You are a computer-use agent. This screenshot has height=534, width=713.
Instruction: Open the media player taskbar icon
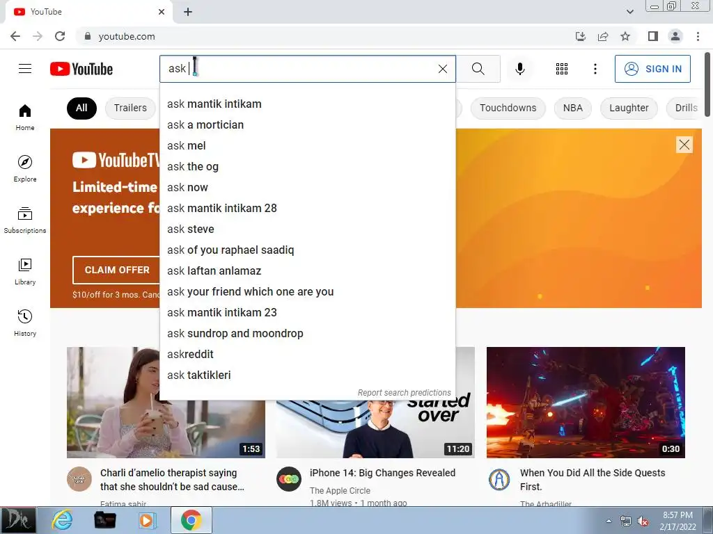pyautogui.click(x=146, y=520)
